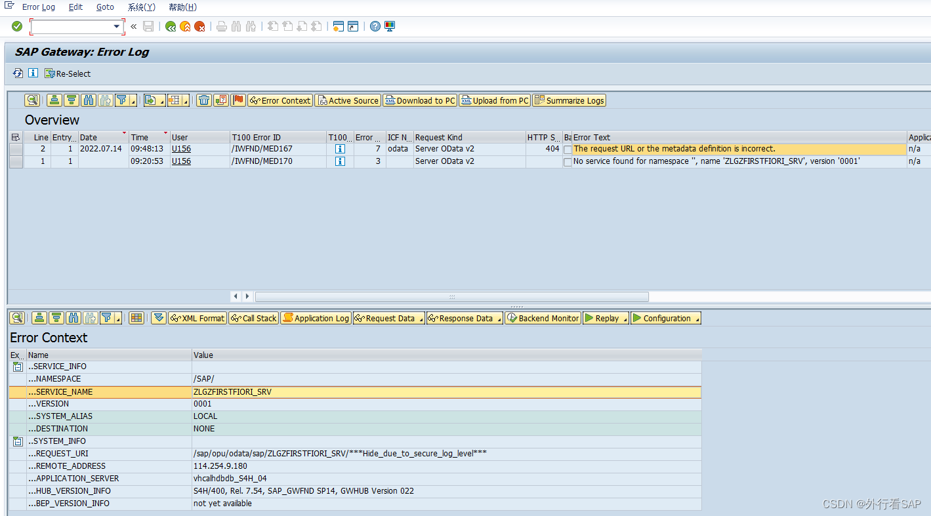Click the green Back arrow icon
The image size is (931, 516).
[171, 26]
